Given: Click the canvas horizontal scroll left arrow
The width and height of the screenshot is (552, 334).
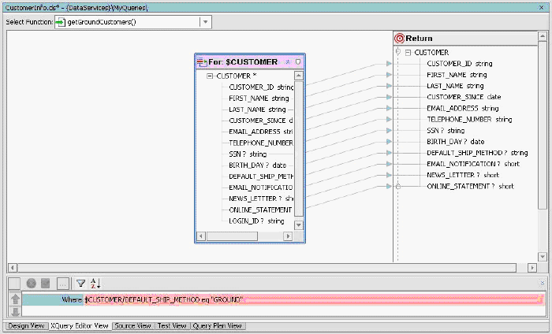Looking at the screenshot, I should [13, 268].
